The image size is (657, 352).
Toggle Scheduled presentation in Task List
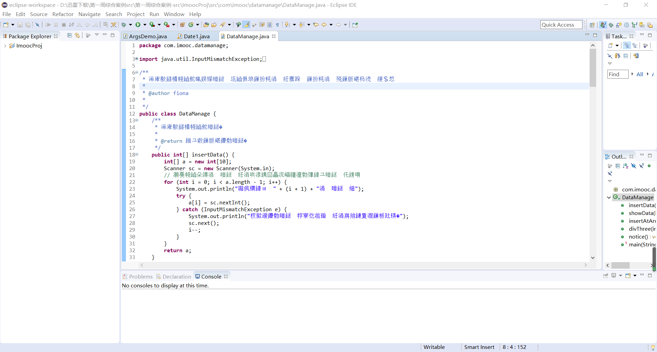pyautogui.click(x=635, y=45)
